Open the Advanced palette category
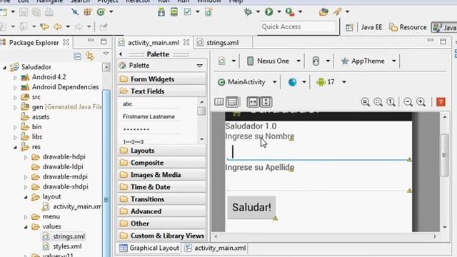457x257 pixels. tap(161, 211)
